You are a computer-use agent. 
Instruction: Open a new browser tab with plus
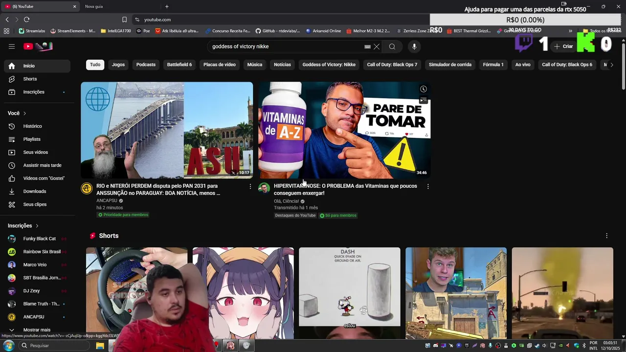coord(167,6)
